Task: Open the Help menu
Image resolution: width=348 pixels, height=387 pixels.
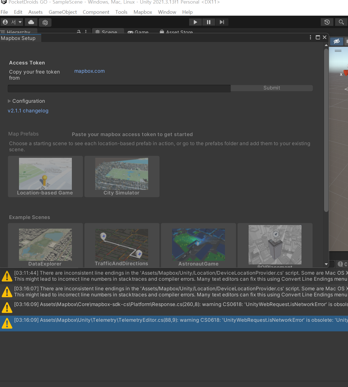Action: (187, 12)
